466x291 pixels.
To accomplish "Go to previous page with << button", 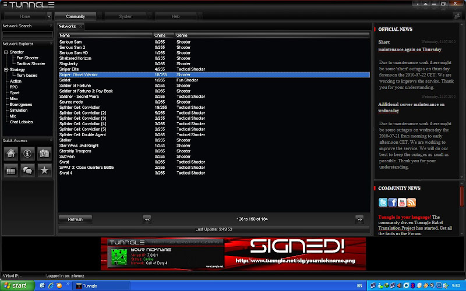I will pyautogui.click(x=147, y=219).
